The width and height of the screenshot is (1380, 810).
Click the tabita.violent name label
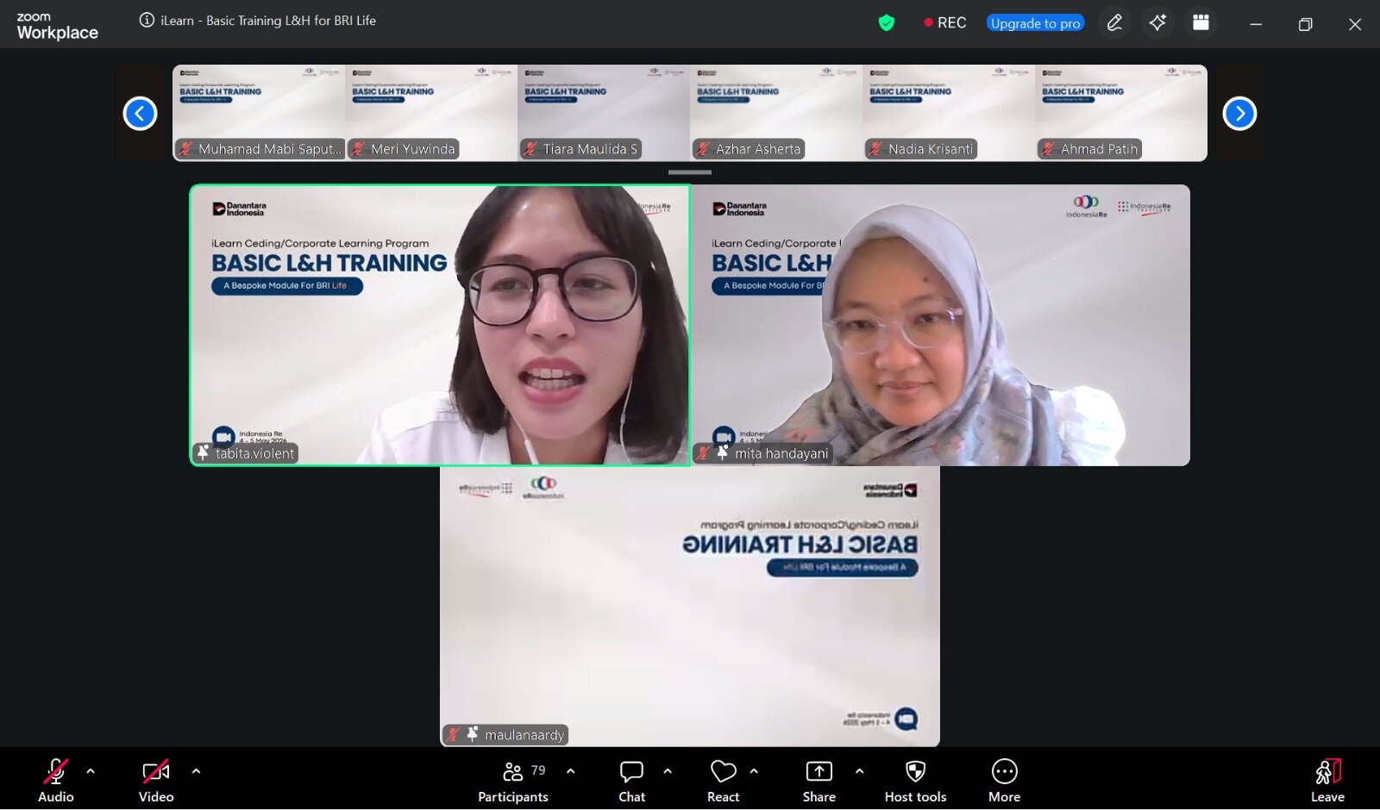tap(254, 453)
